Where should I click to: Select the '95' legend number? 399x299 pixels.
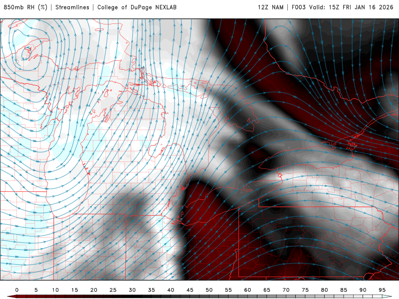[x=382, y=290]
